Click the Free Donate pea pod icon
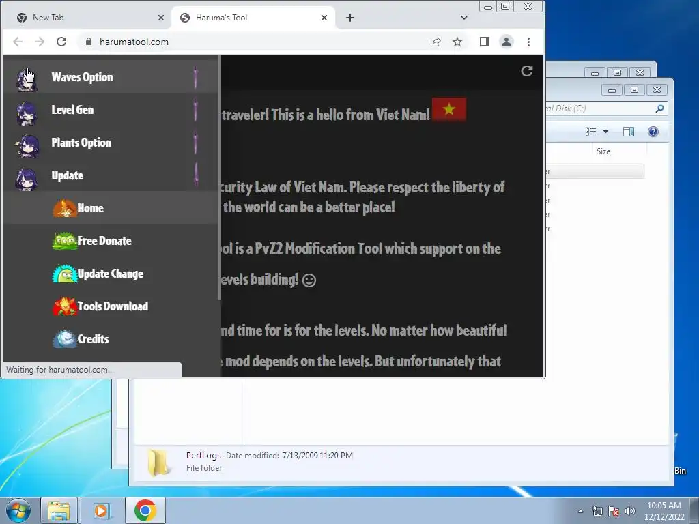Screen dimensions: 699x524 tap(65, 241)
